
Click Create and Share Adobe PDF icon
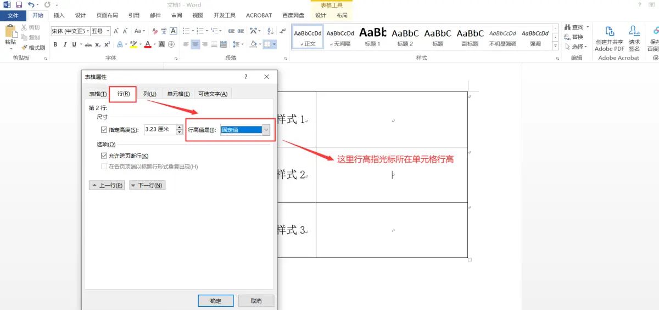coord(610,31)
